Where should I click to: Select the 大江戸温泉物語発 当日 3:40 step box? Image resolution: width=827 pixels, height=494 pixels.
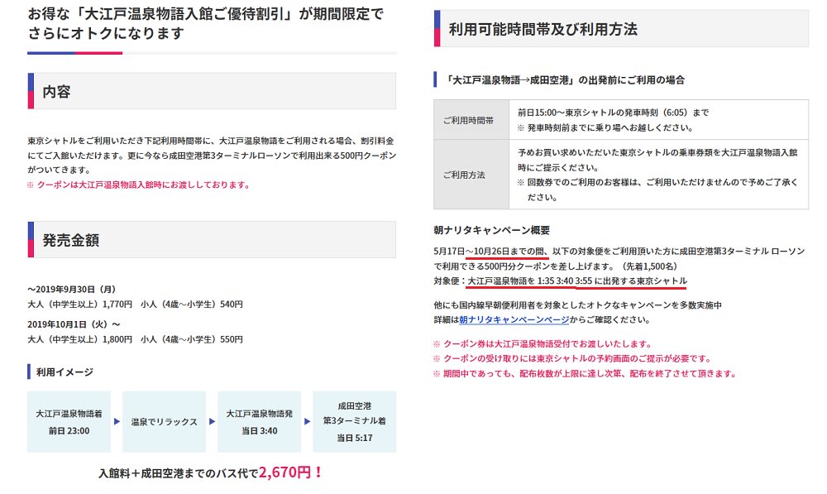point(259,422)
